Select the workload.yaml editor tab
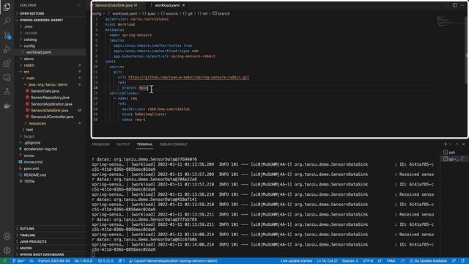This screenshot has height=264, width=469. coord(167,5)
